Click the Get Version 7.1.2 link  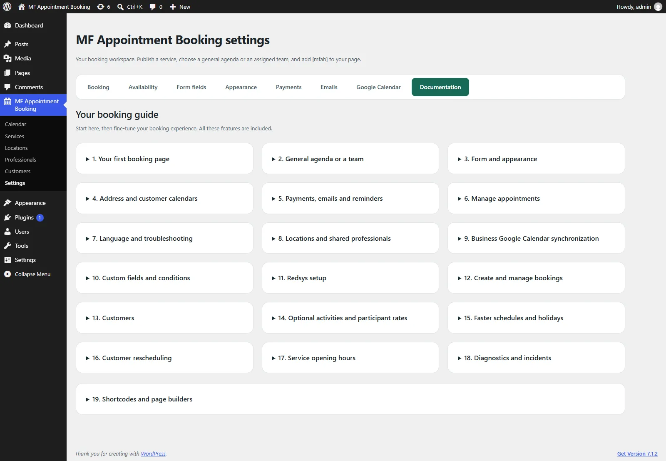pos(637,454)
